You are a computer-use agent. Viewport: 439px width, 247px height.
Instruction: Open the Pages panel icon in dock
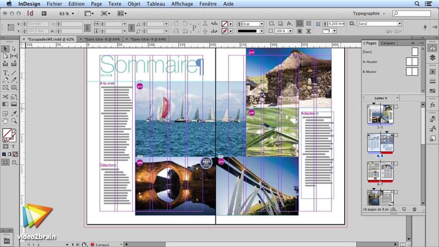[x=432, y=48]
